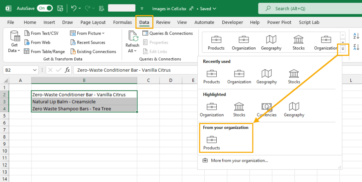Open the Developer tab
Screen dimensions: 362x182
pos(233,22)
